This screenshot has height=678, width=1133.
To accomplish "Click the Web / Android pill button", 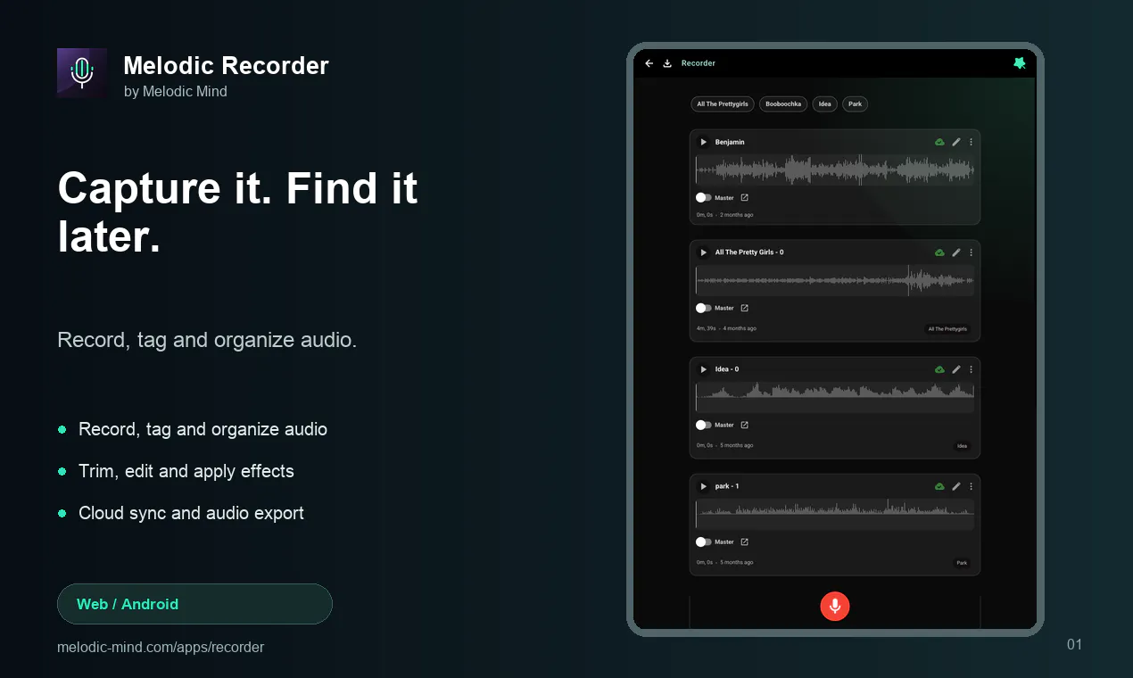I will pyautogui.click(x=194, y=604).
